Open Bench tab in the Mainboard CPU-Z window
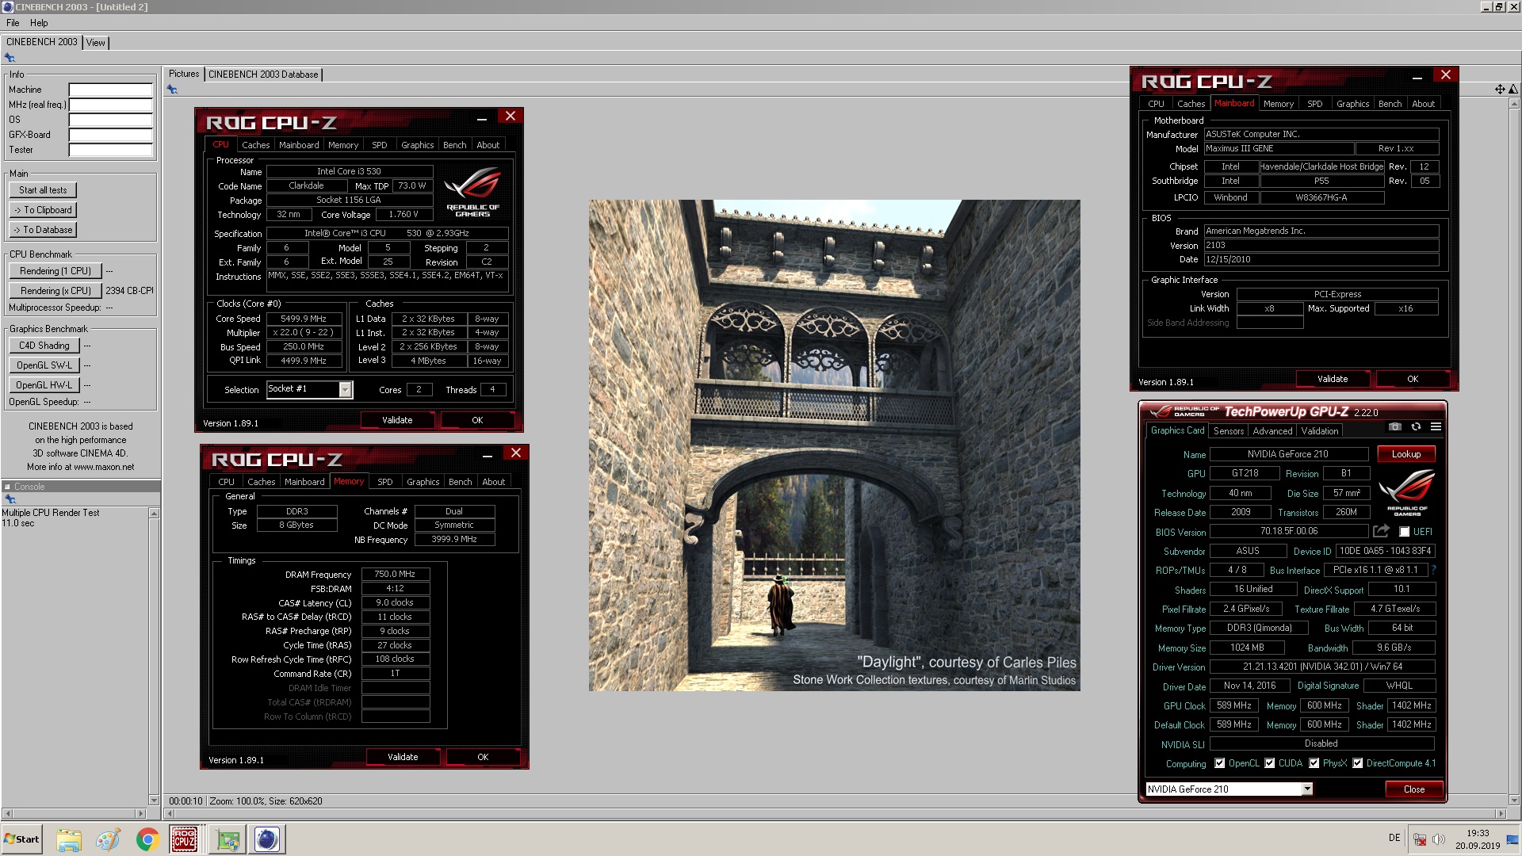1522x856 pixels. click(x=1390, y=104)
